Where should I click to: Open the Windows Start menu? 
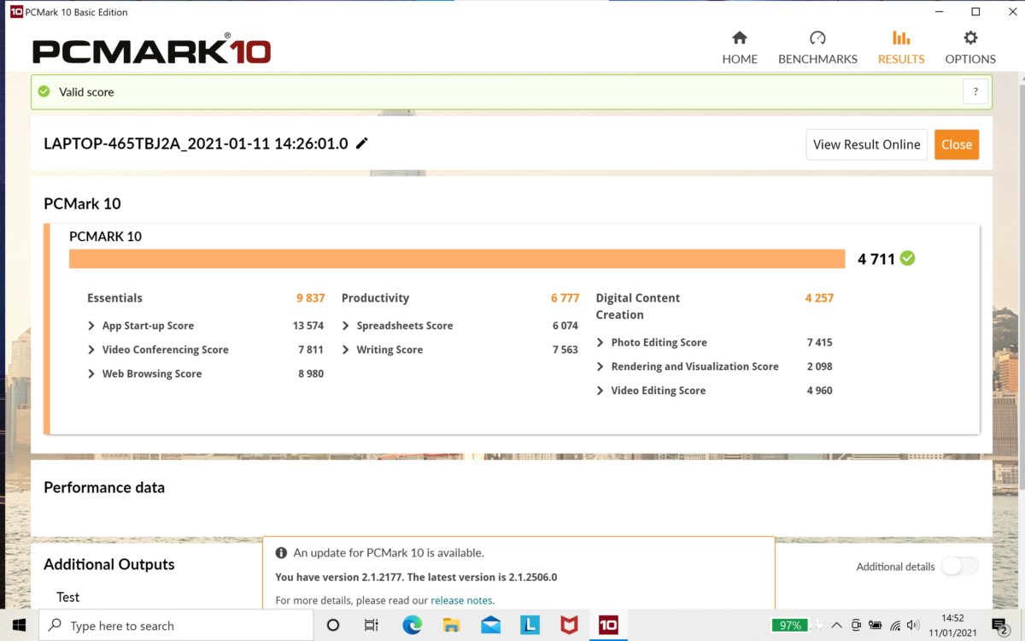pyautogui.click(x=19, y=625)
